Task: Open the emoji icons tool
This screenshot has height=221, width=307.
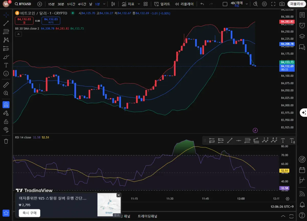Action: [x=6, y=73]
